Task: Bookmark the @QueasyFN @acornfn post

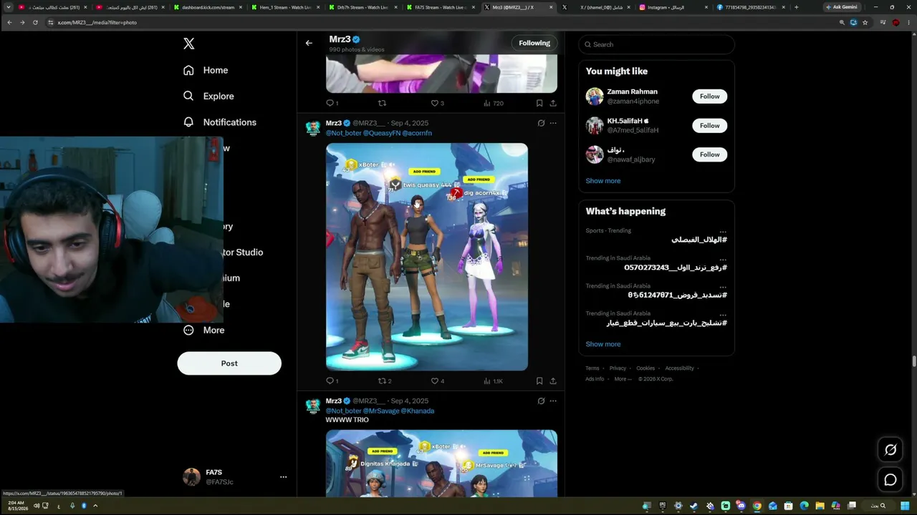Action: coord(539,381)
